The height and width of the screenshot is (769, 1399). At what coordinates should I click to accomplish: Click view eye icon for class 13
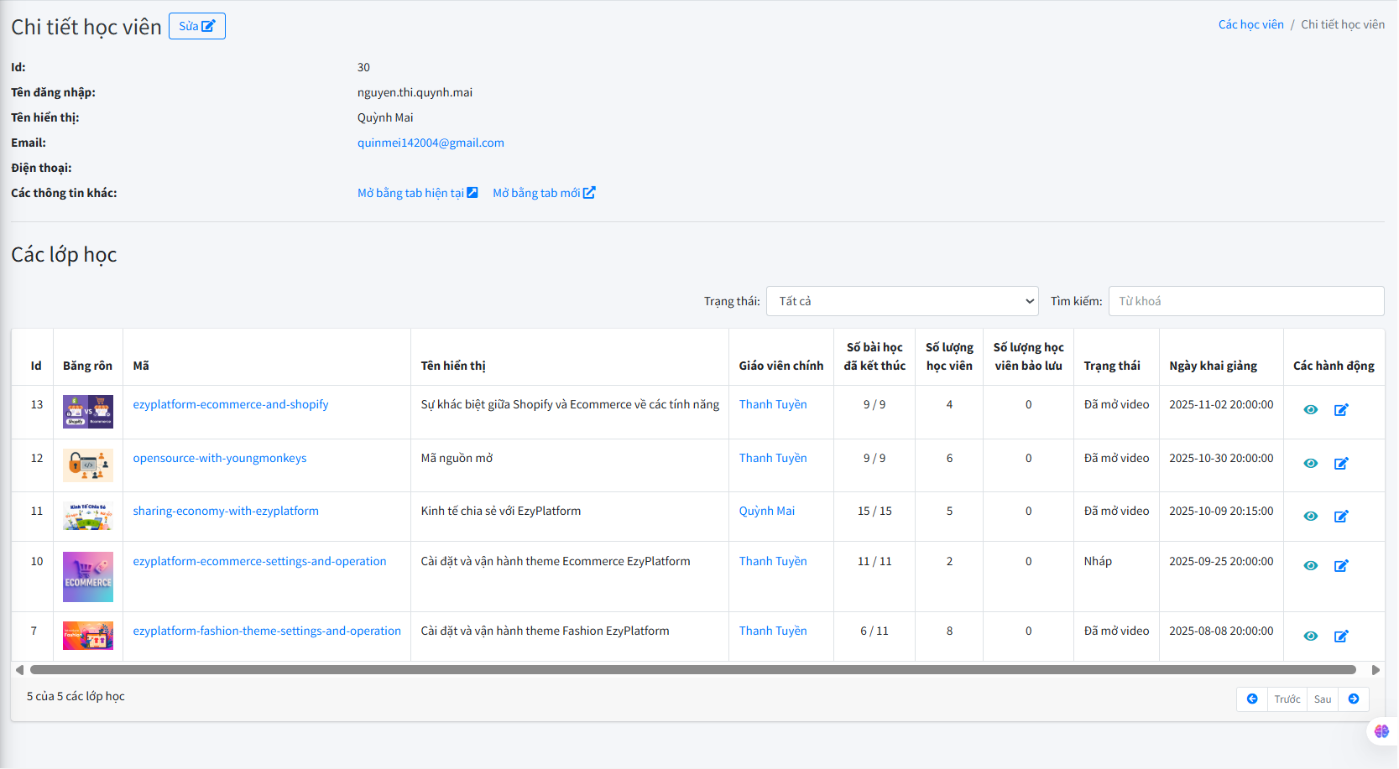click(x=1310, y=410)
